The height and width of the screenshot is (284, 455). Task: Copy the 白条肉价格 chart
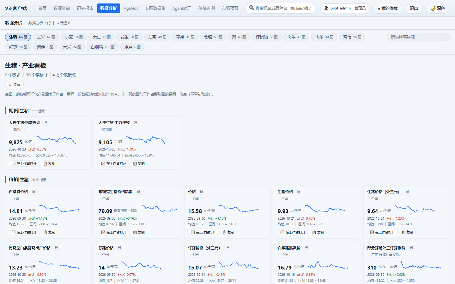coord(49,232)
